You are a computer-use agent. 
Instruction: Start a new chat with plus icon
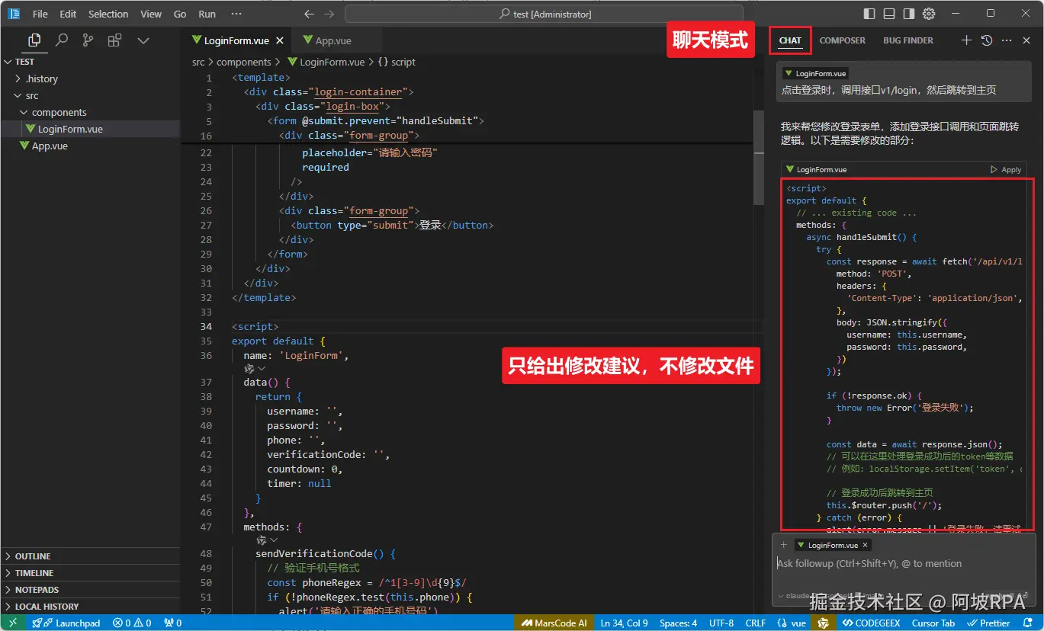[966, 40]
